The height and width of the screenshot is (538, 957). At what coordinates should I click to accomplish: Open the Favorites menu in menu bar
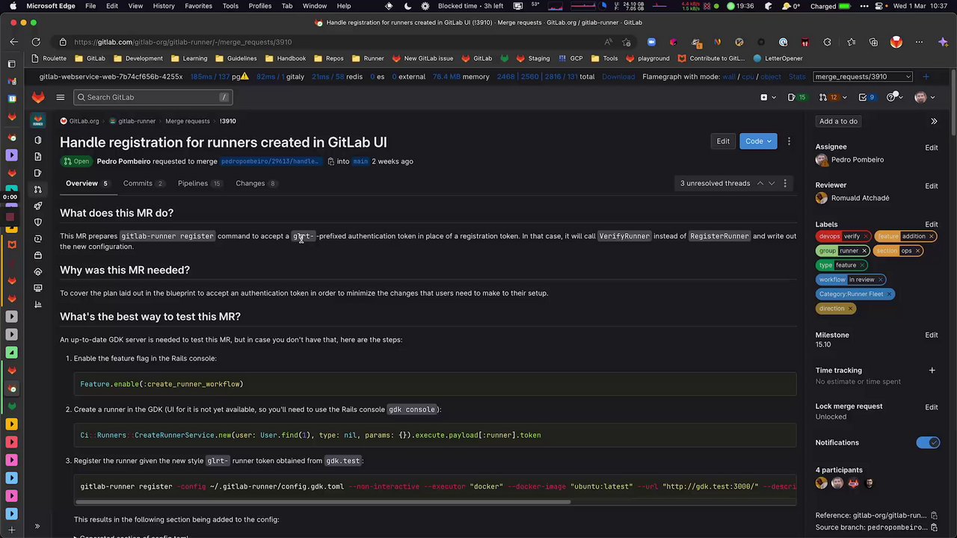198,6
